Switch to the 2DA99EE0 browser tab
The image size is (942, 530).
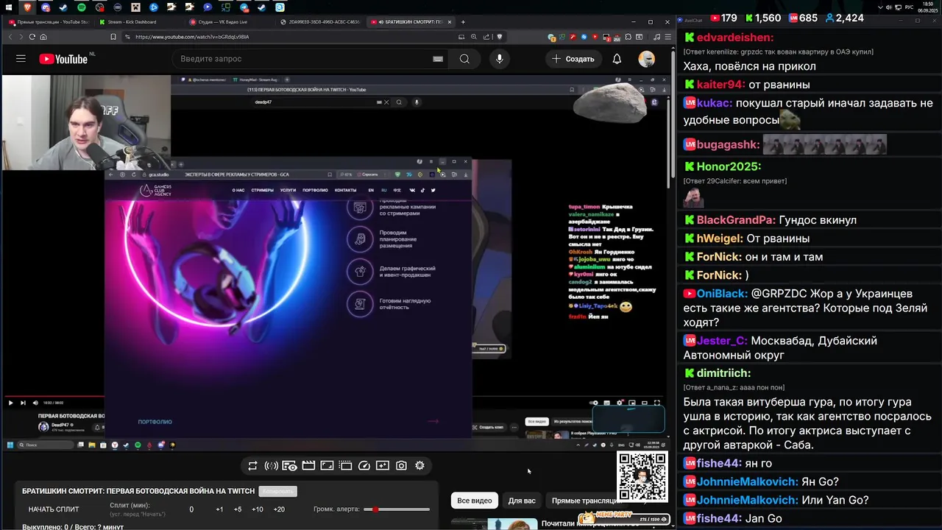[x=320, y=22]
